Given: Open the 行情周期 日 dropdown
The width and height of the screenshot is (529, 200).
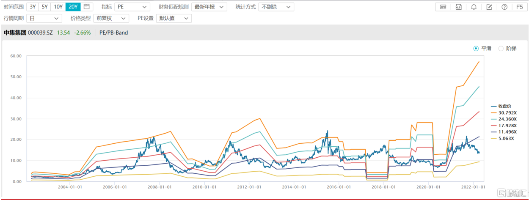Looking at the screenshot, I should click(x=44, y=18).
